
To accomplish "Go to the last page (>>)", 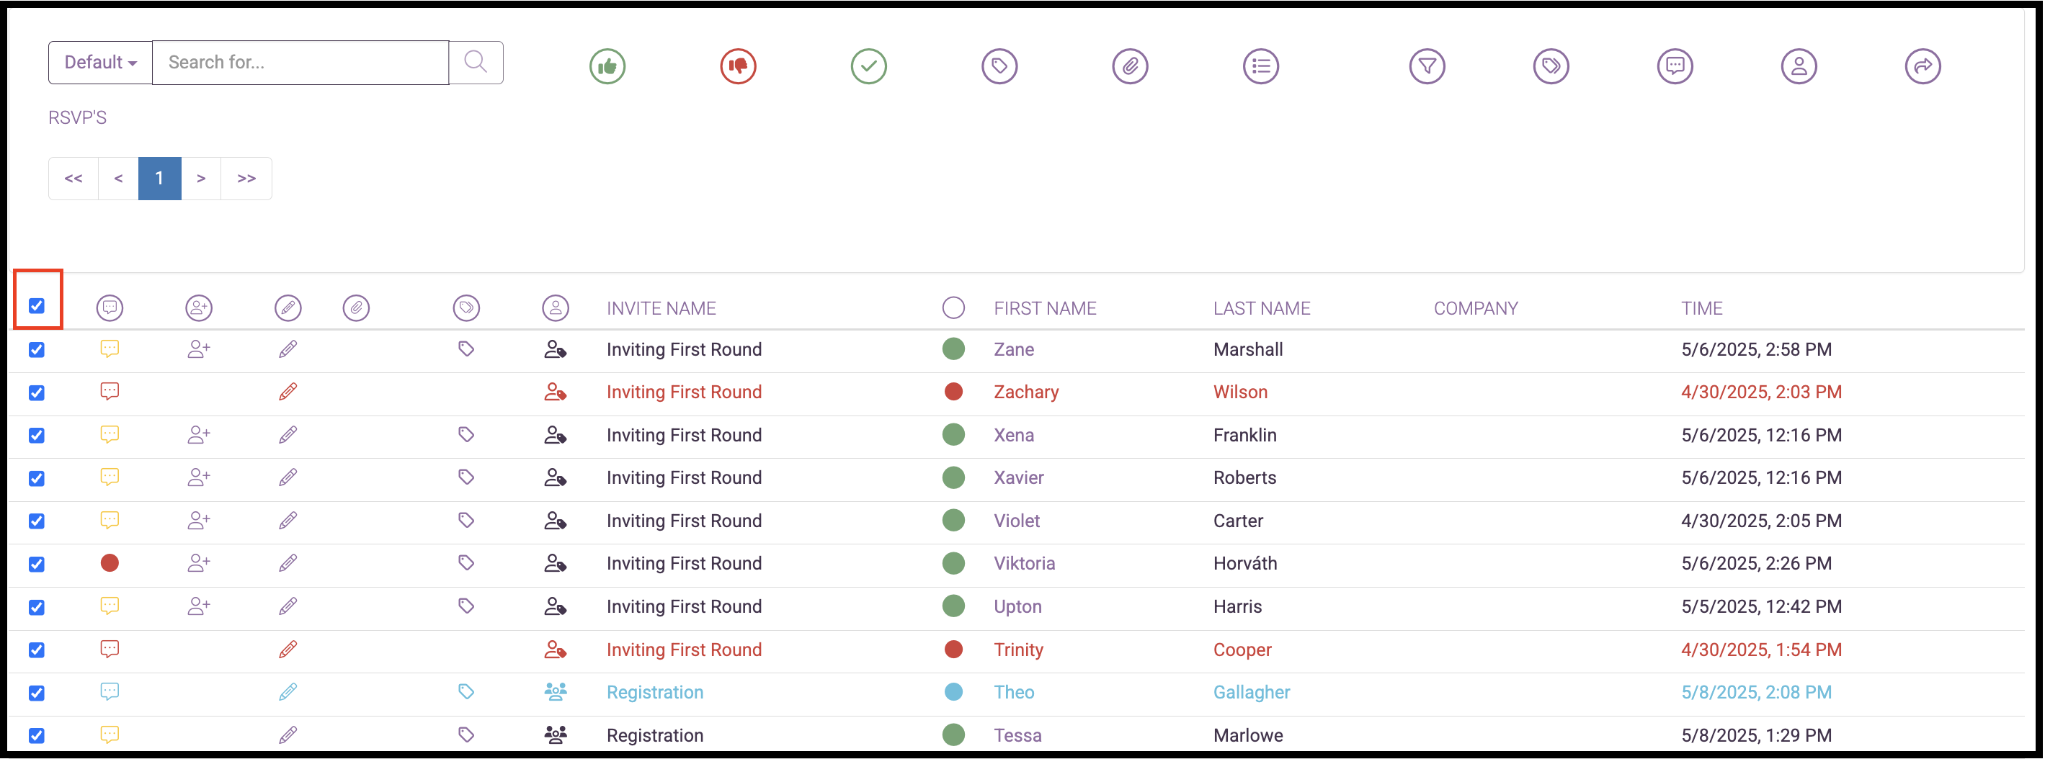I will click(246, 179).
